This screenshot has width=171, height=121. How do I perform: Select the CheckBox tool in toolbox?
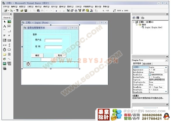tap(4, 35)
